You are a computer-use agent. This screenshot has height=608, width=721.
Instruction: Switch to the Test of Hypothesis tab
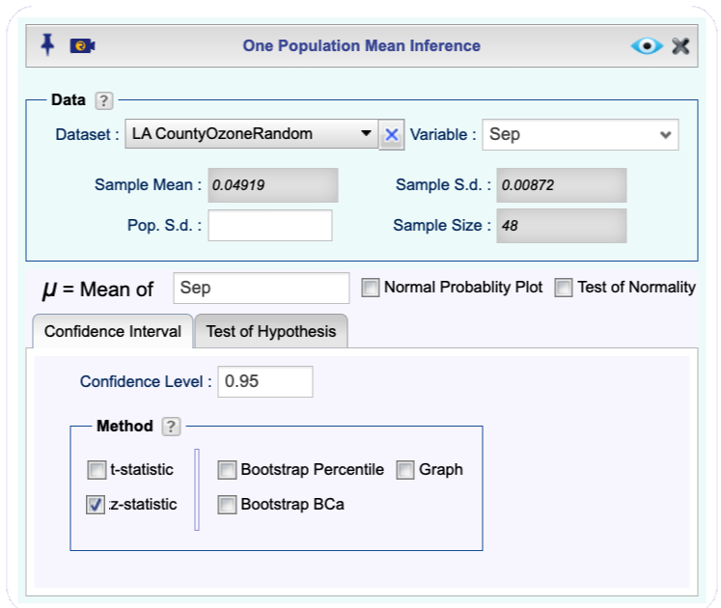271,331
